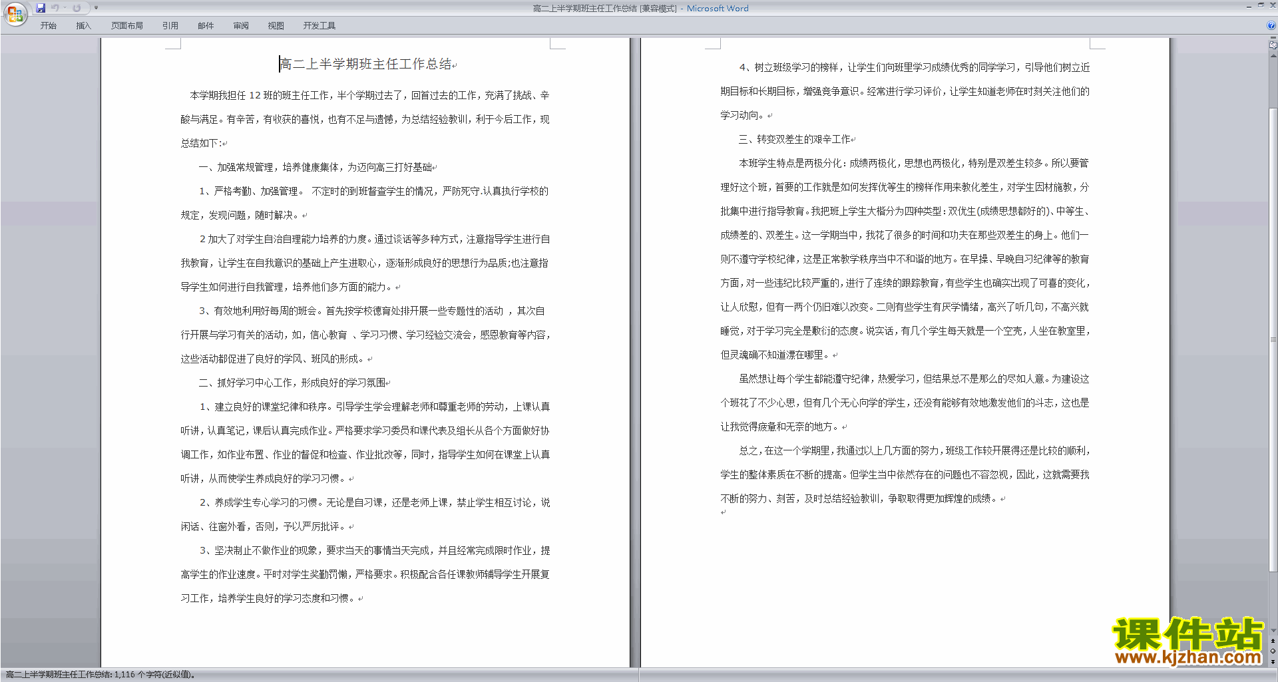Restore down the Word window

coord(1261,5)
